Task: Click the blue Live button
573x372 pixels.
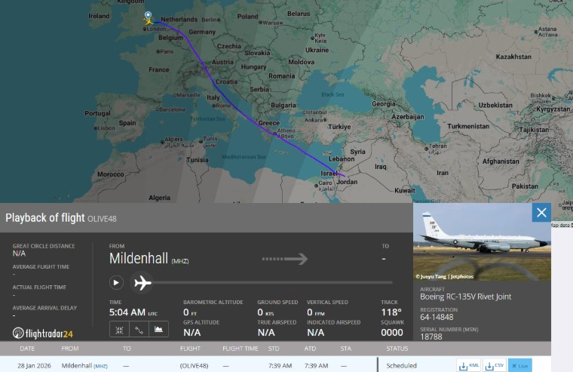Action: [x=519, y=365]
